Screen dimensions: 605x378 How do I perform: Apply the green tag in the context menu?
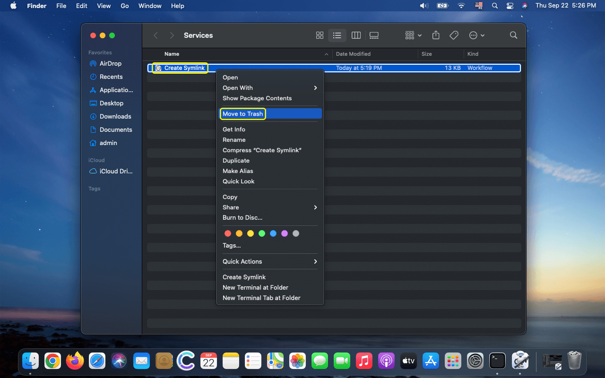pyautogui.click(x=262, y=233)
